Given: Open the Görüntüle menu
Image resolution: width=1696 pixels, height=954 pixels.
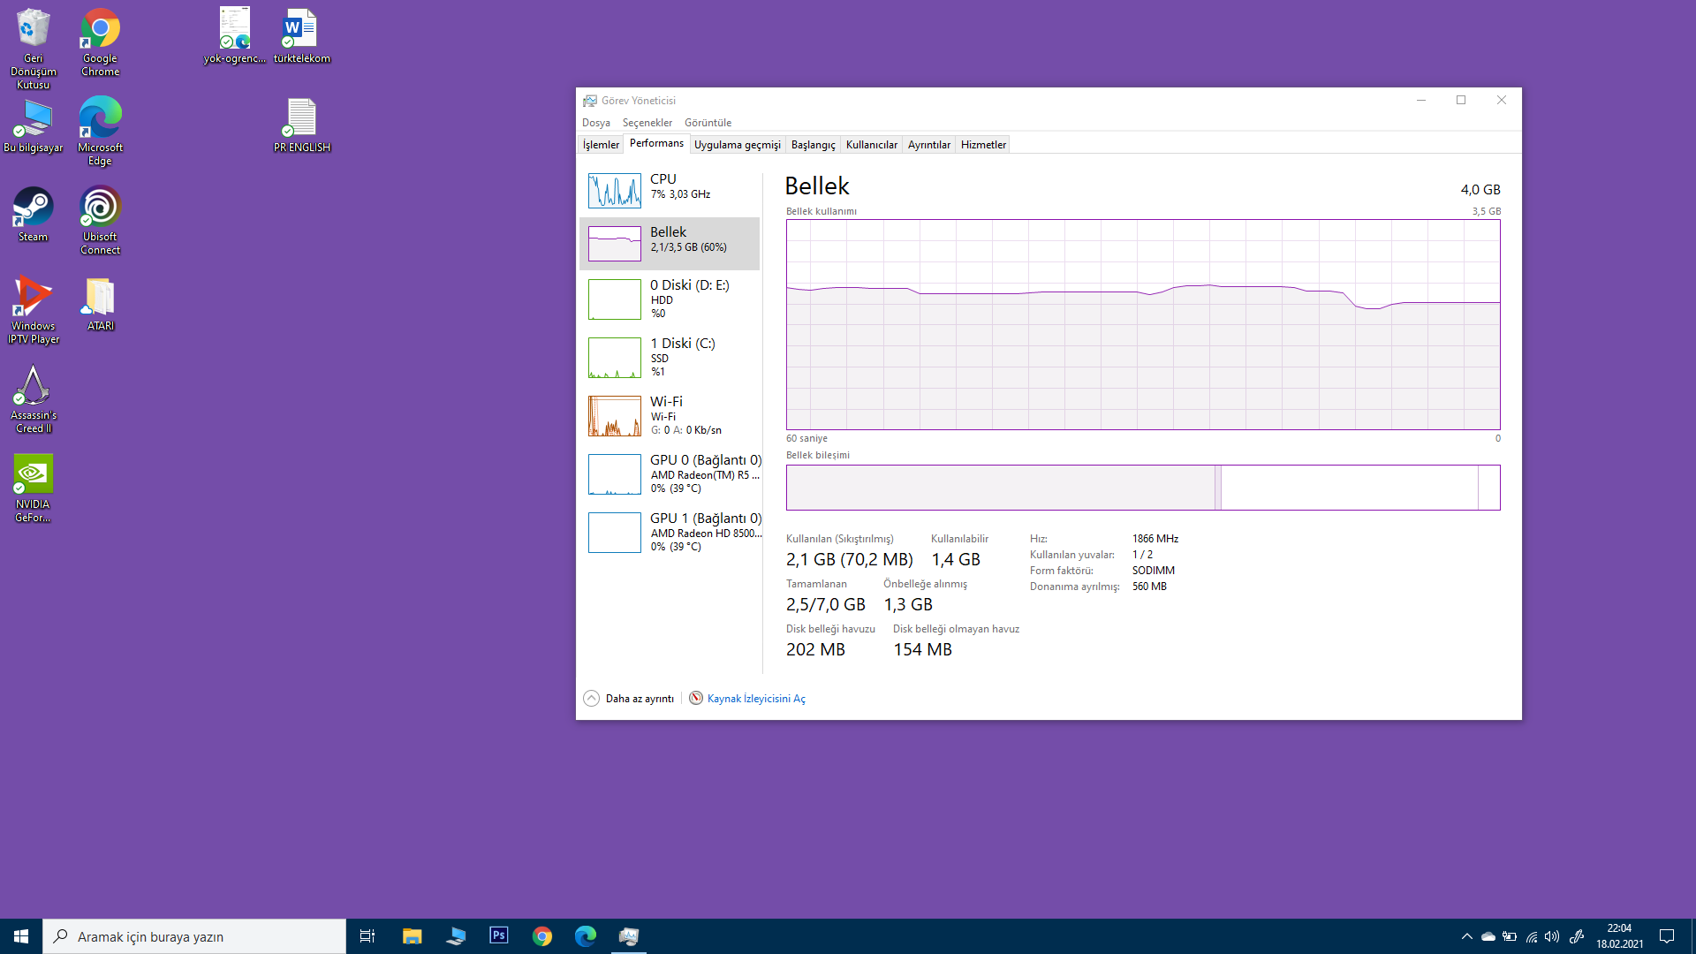Looking at the screenshot, I should coord(708,123).
